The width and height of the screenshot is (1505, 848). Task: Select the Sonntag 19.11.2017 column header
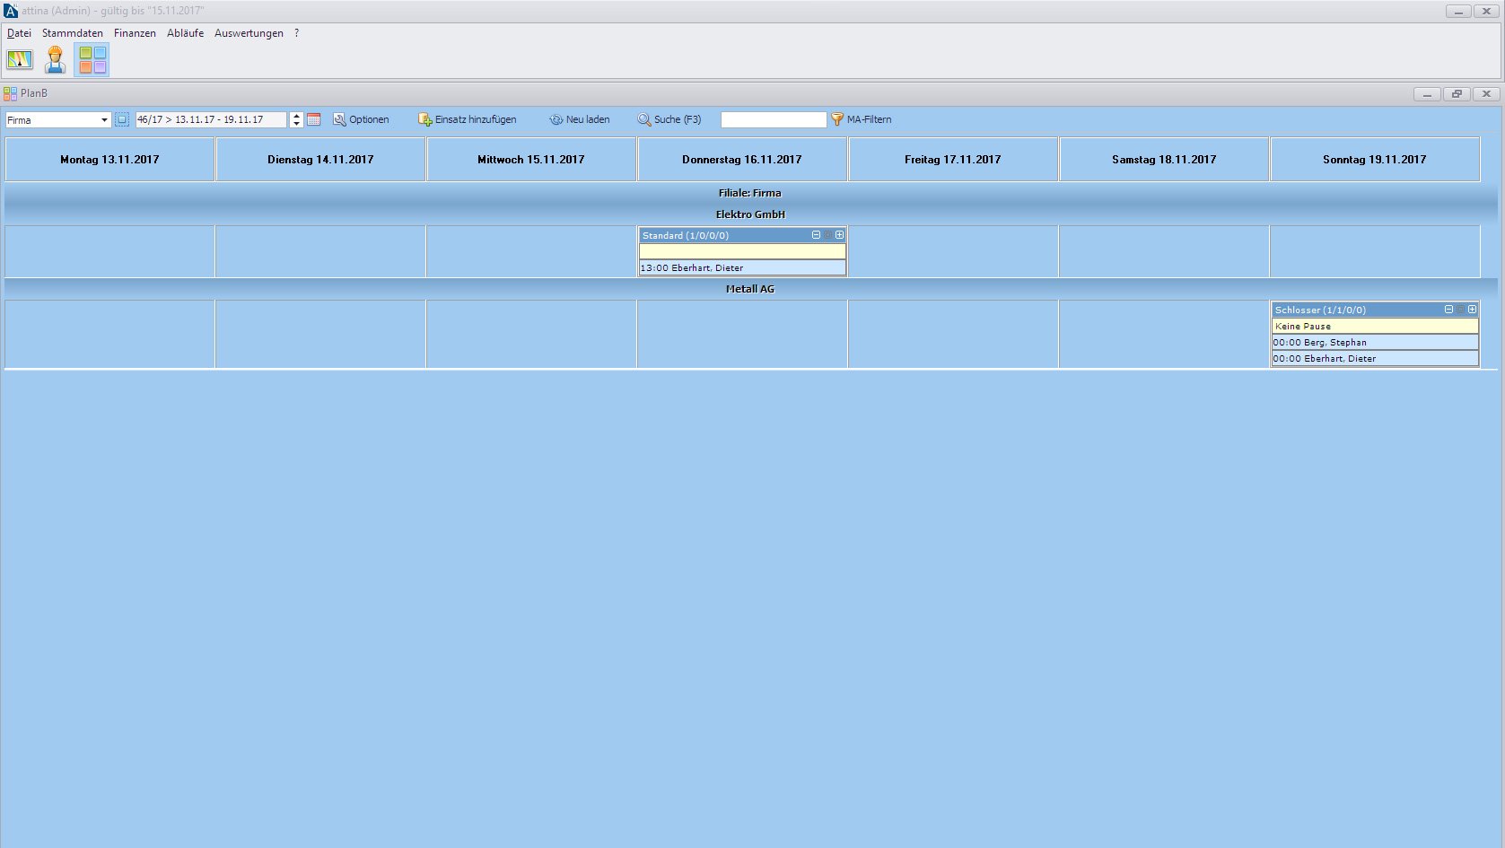point(1375,160)
